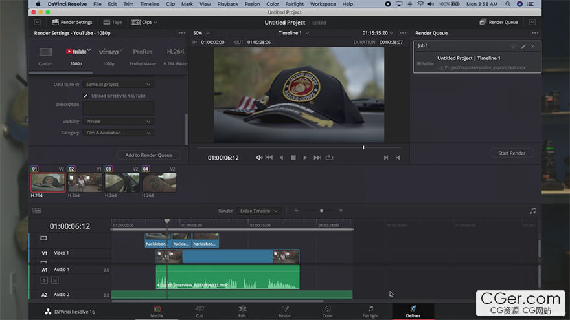Toggle audio waveform music note icon

(532, 211)
